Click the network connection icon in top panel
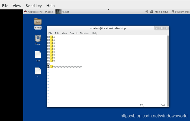 (152, 12)
